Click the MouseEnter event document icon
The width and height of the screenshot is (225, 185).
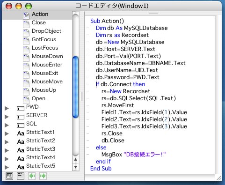tap(26, 66)
